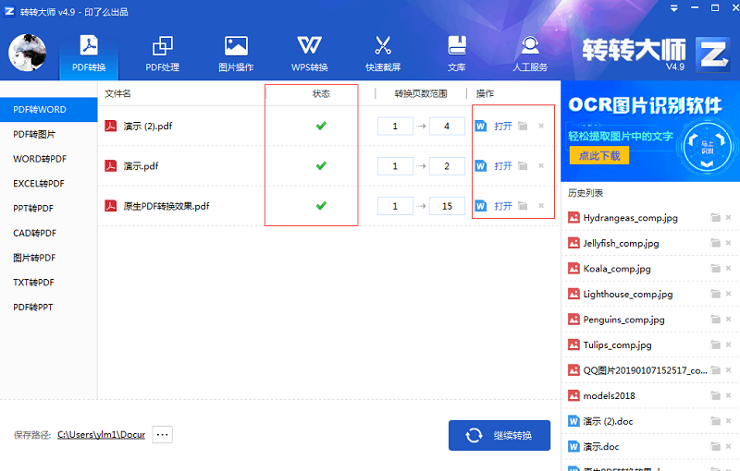Contact 人工服务 support

[x=530, y=54]
